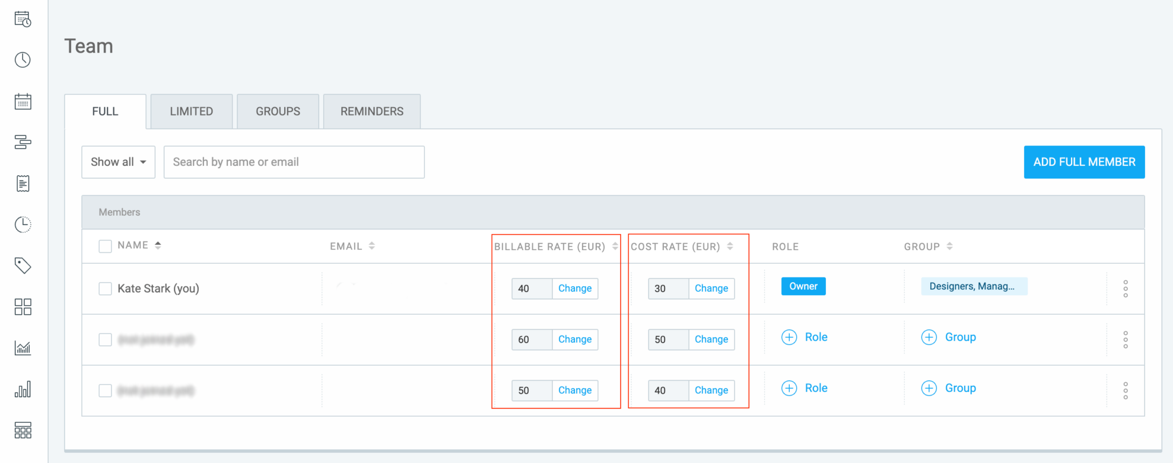
Task: Click the clock icon in the sidebar
Action: point(23,60)
